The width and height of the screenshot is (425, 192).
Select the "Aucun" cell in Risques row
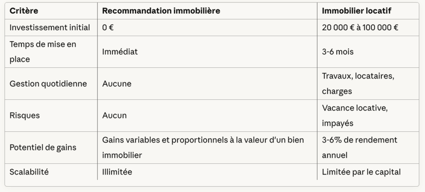(115, 116)
